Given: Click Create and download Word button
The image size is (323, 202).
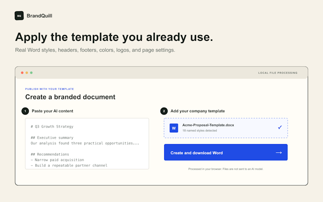Looking at the screenshot, I should (x=226, y=152).
